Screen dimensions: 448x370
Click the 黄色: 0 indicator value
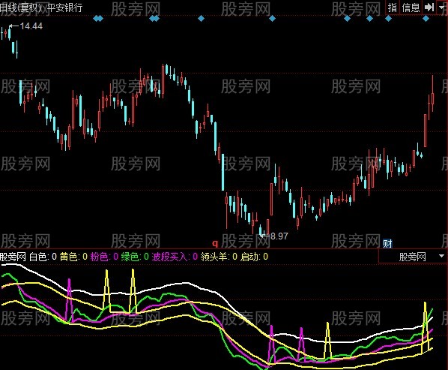73,257
